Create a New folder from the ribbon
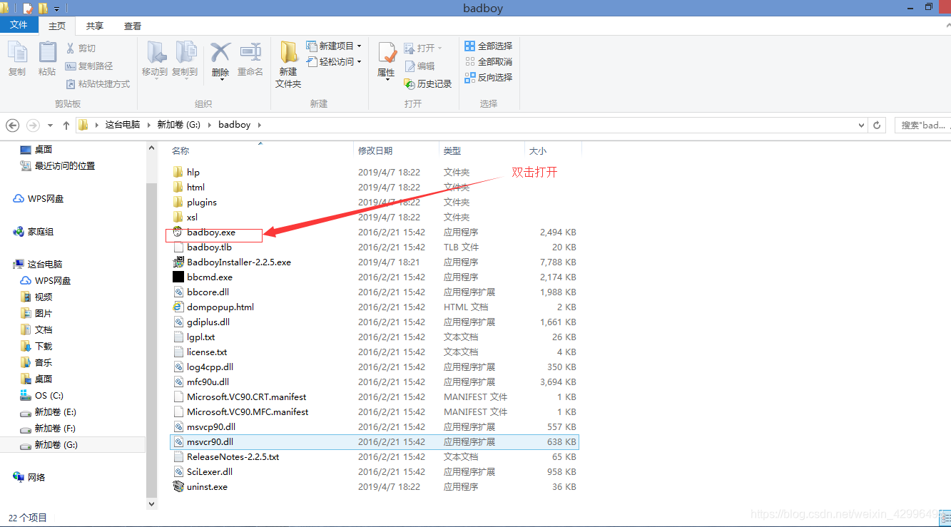The height and width of the screenshot is (527, 951). 288,64
